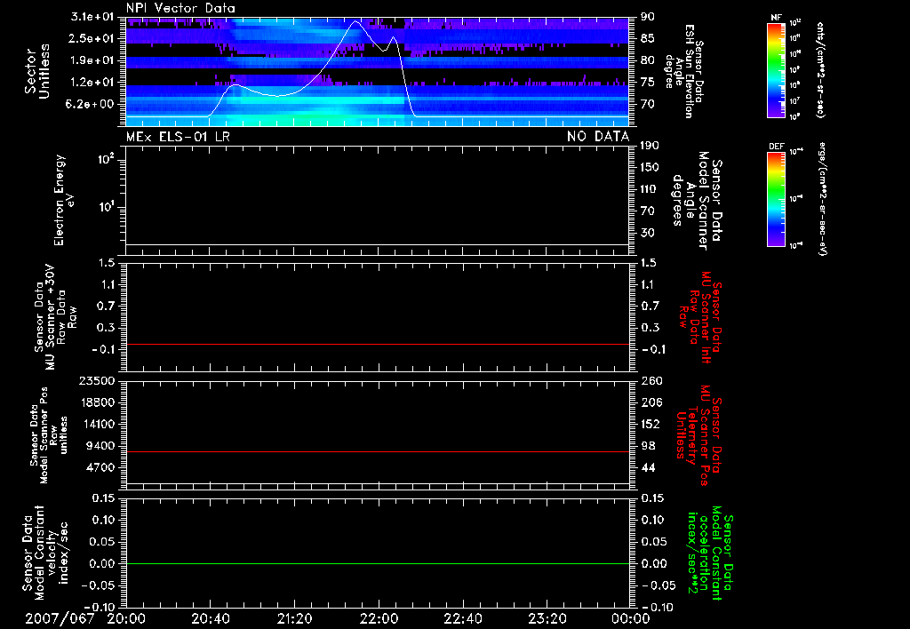This screenshot has height=629, width=910.
Task: Click the red 'MU Scanner Pos Telemetry' title
Action: [698, 435]
